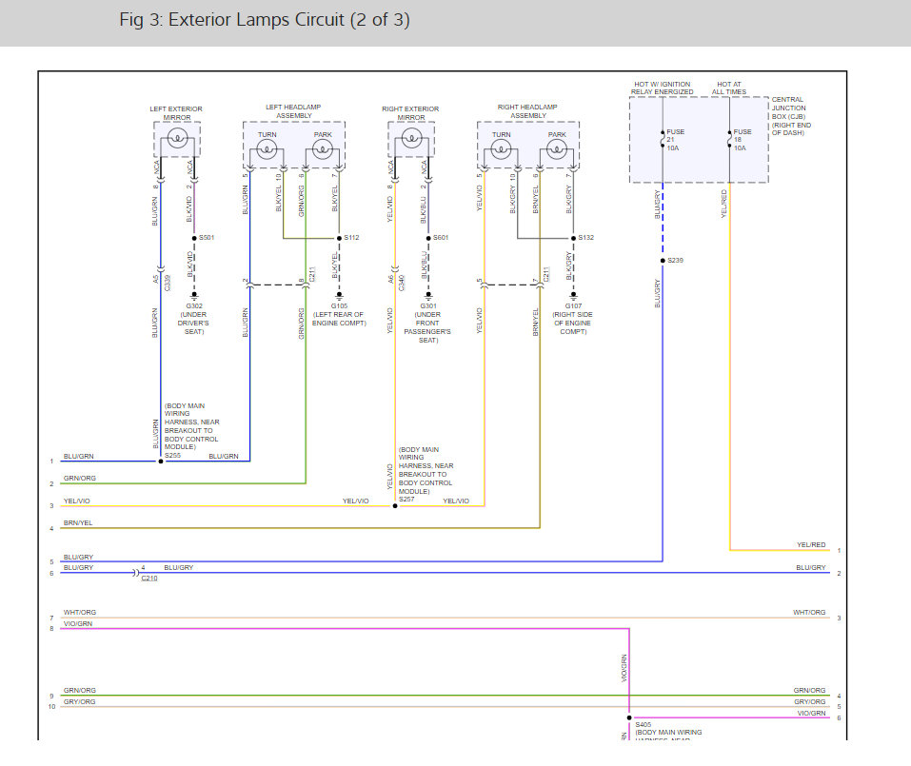Click the 'RIGHT EXTERIOR MIRROR' label
This screenshot has height=766, width=911.
coord(410,112)
